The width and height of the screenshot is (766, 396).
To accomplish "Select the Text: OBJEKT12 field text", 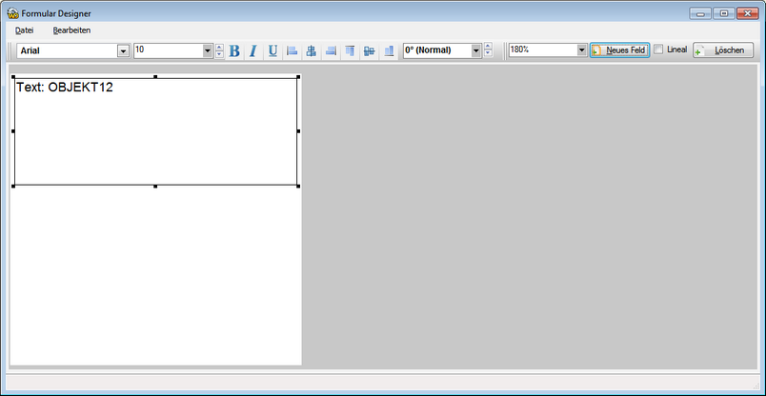I will pos(65,88).
